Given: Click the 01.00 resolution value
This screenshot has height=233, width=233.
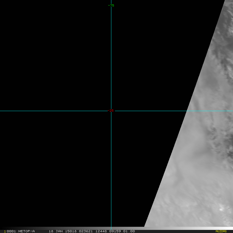Looking at the screenshot, I should tap(129, 231).
